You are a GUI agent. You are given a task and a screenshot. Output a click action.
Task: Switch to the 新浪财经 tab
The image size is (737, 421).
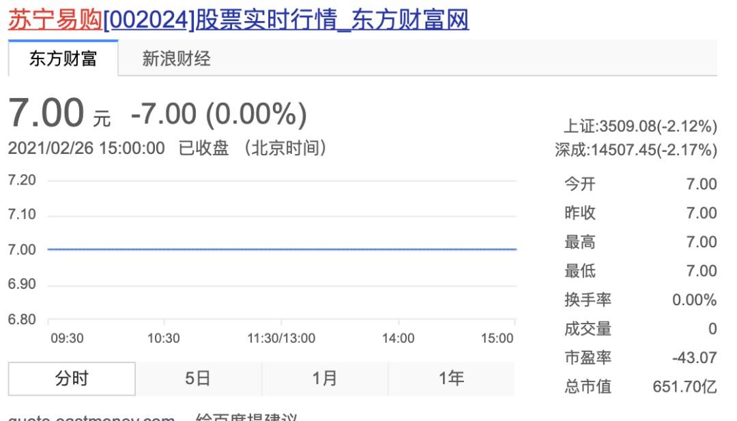[176, 59]
